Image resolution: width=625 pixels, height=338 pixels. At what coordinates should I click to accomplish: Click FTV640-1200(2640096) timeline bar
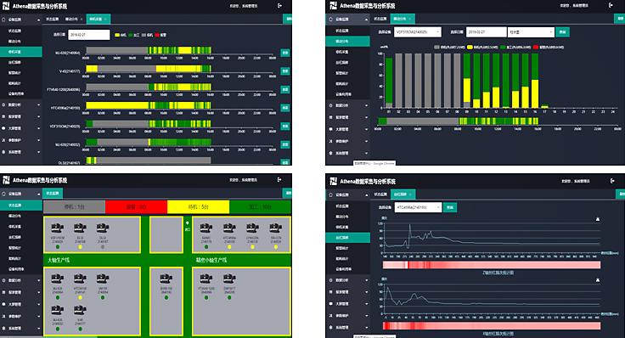pos(149,87)
